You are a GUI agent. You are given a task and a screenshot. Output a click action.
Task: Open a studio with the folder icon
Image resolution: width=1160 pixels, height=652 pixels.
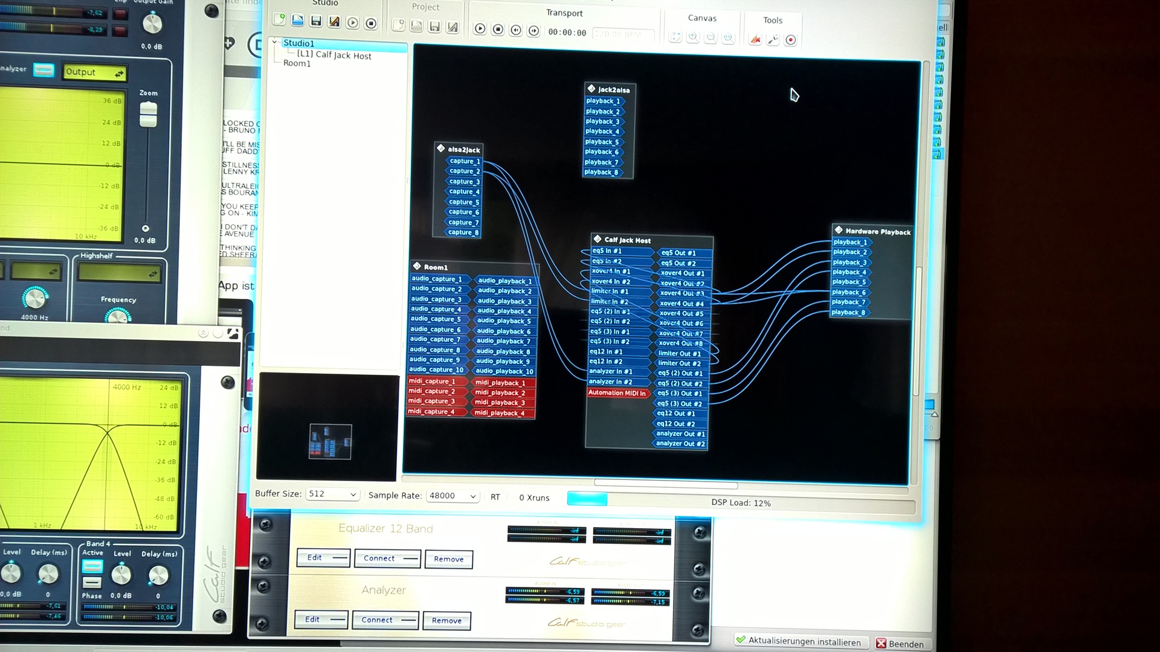[297, 21]
